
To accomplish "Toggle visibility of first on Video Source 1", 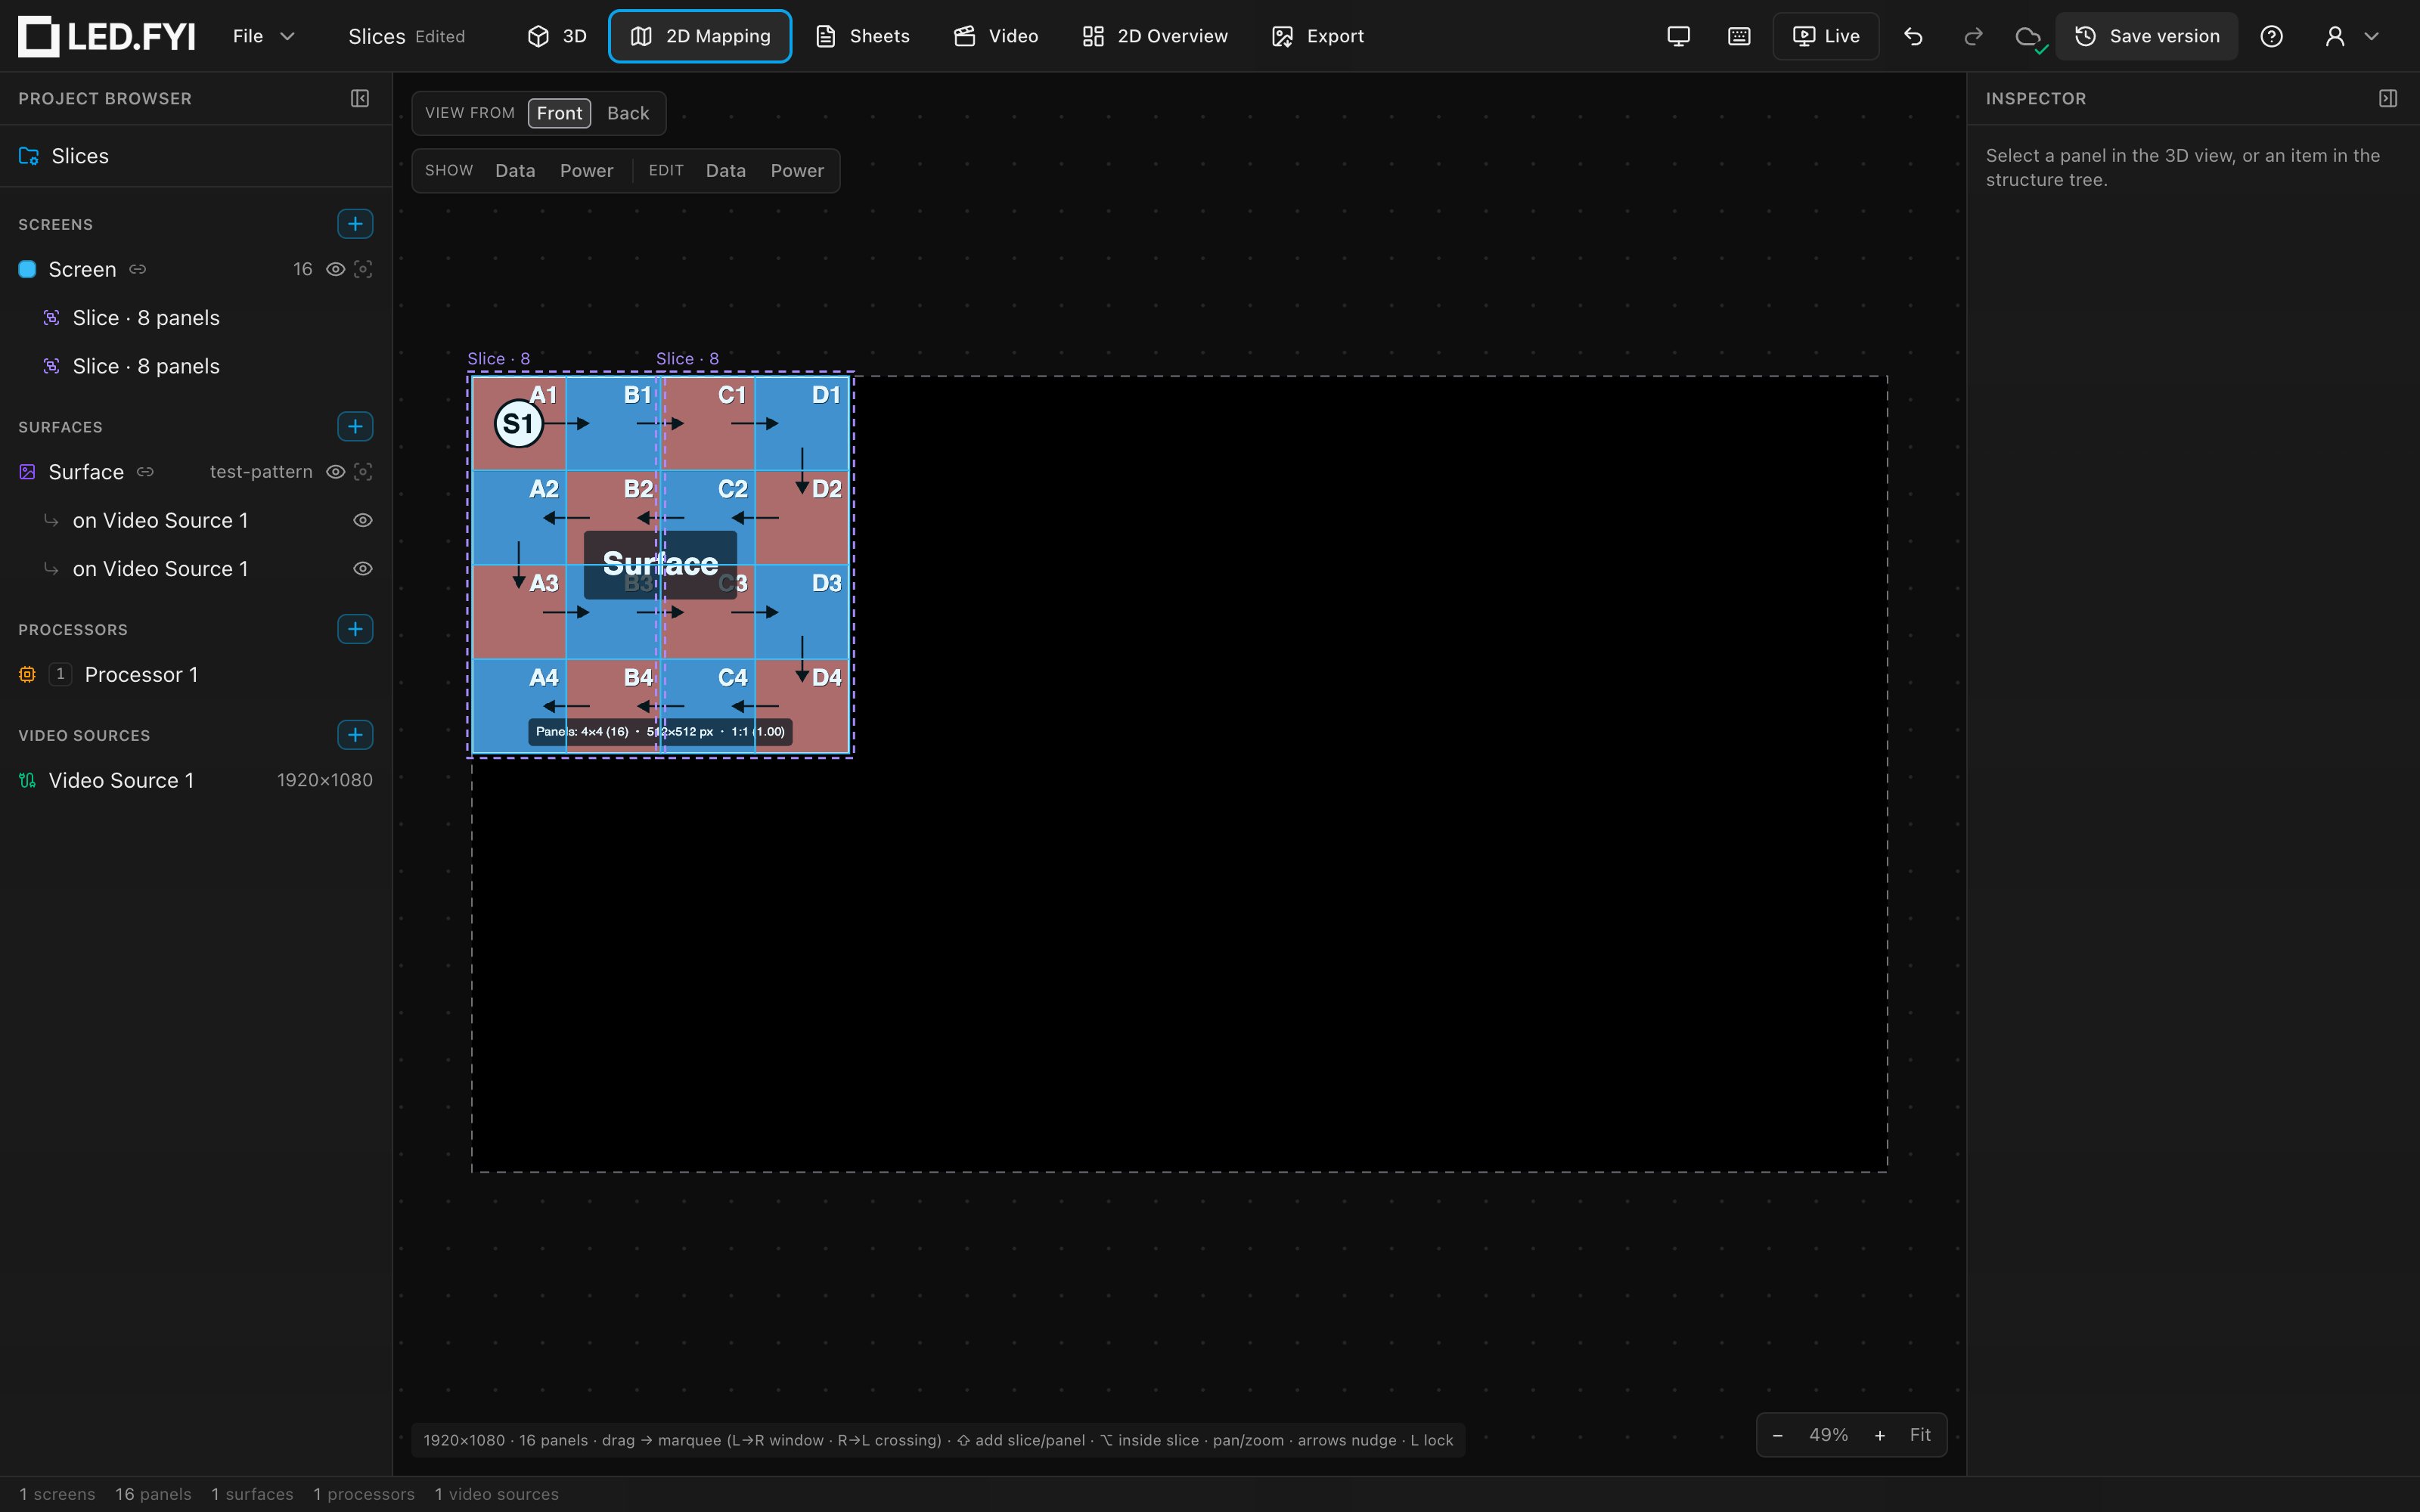I will pyautogui.click(x=363, y=520).
